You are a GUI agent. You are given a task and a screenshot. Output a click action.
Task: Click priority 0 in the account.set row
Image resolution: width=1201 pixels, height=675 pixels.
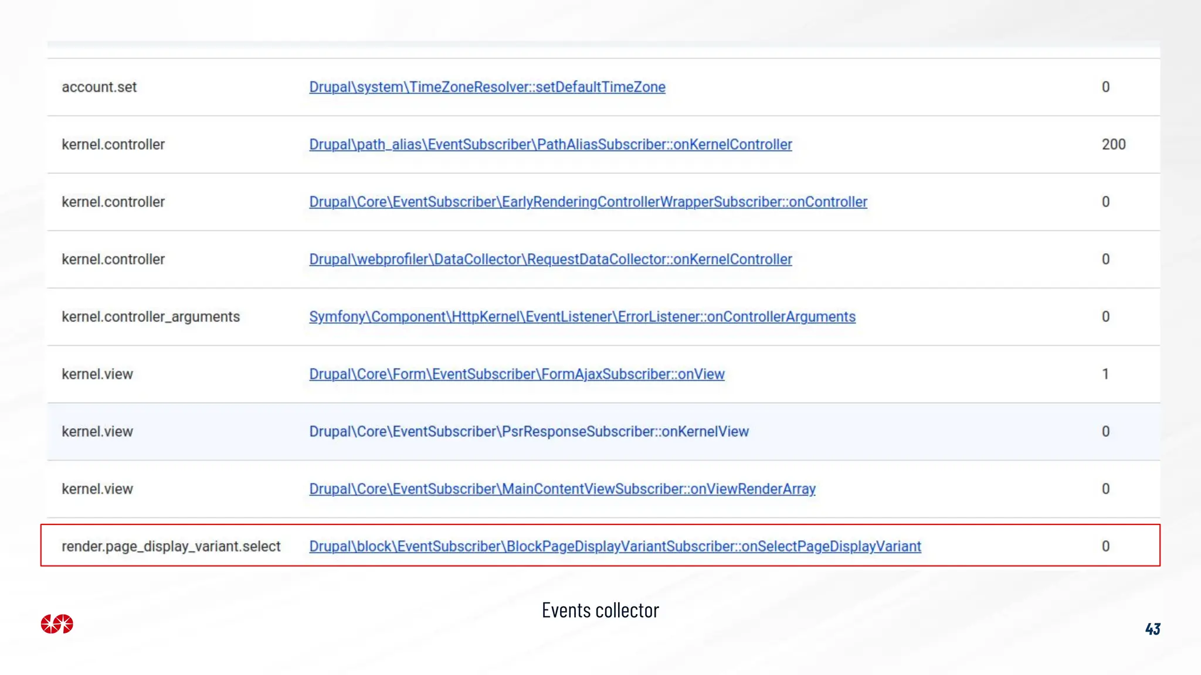1105,87
